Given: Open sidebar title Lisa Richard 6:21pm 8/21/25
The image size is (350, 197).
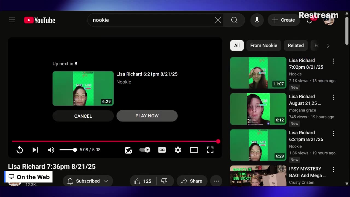Looking at the screenshot, I should click(306, 136).
